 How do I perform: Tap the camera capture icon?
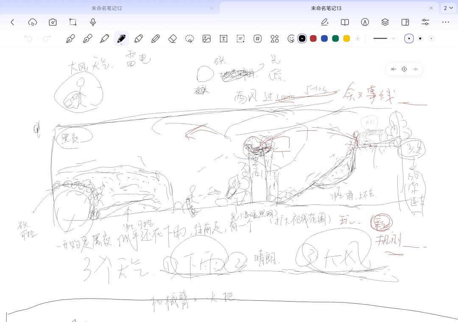53,22
